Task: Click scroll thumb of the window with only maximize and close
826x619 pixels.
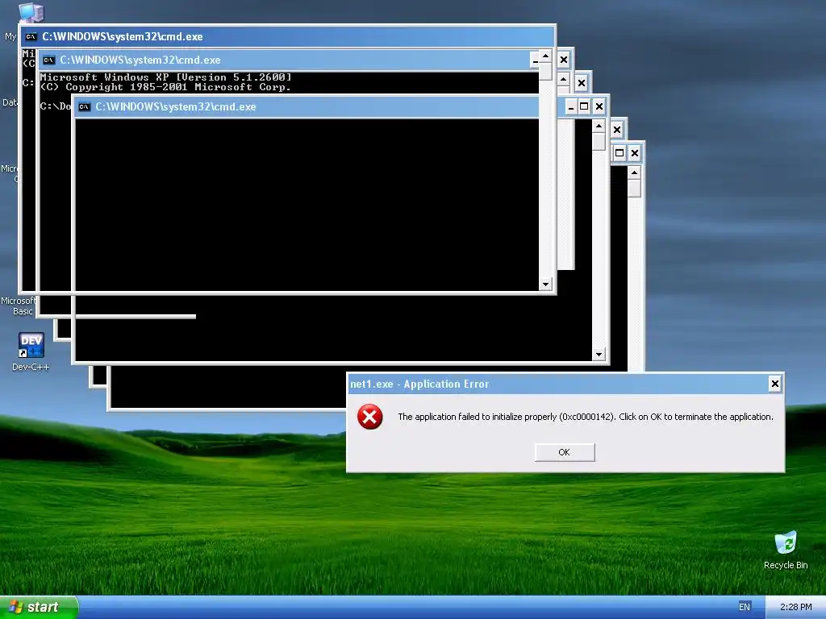Action: point(634,188)
